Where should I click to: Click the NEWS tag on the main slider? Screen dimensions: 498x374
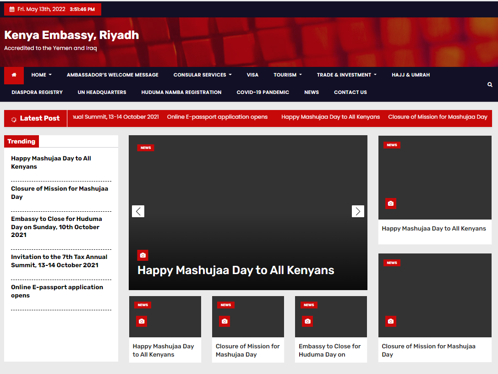click(x=146, y=148)
